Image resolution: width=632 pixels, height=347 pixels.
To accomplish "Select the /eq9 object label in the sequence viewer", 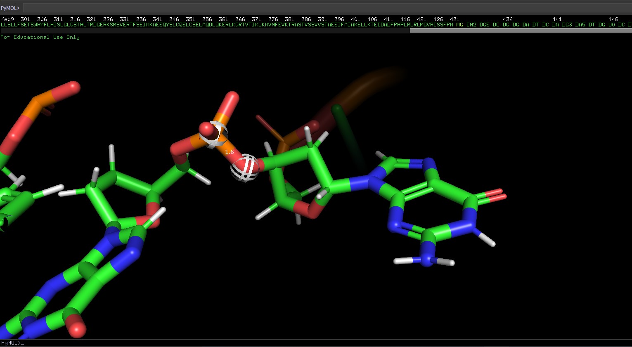I will point(7,19).
